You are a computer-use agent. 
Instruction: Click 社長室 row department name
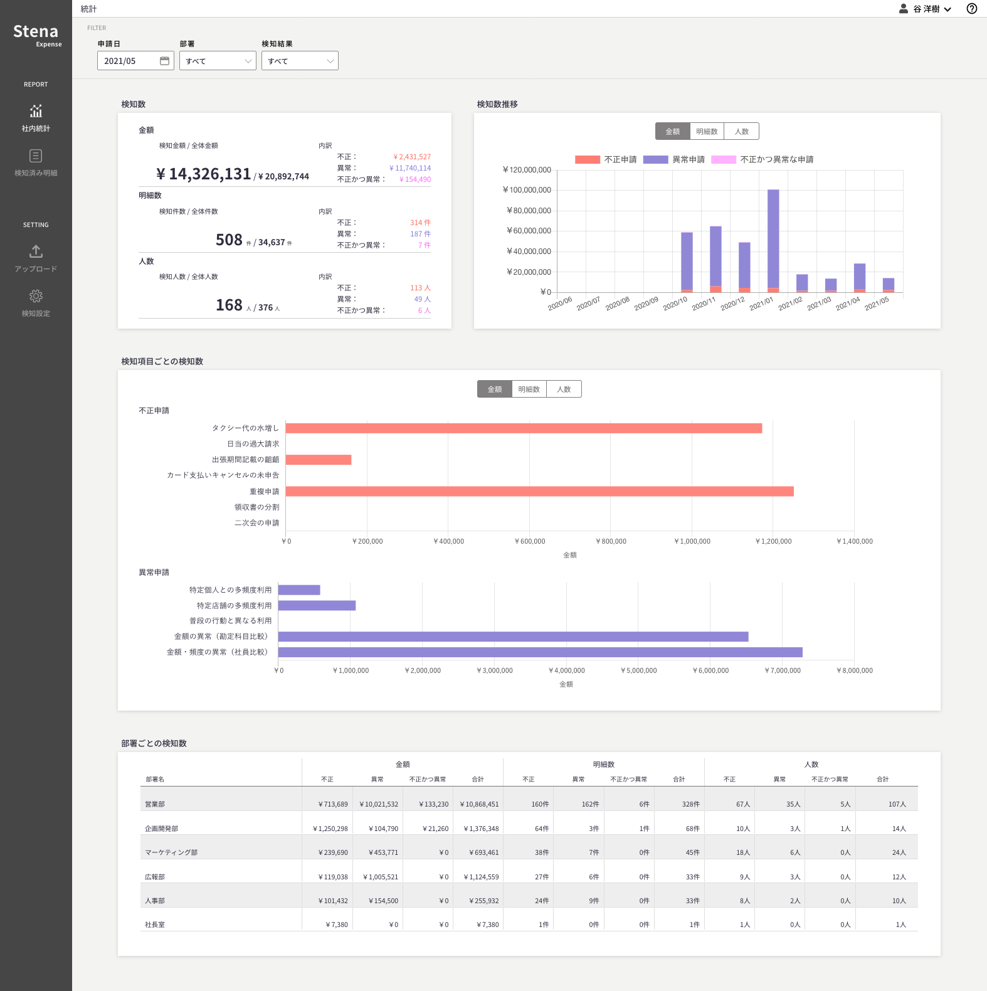(x=155, y=925)
